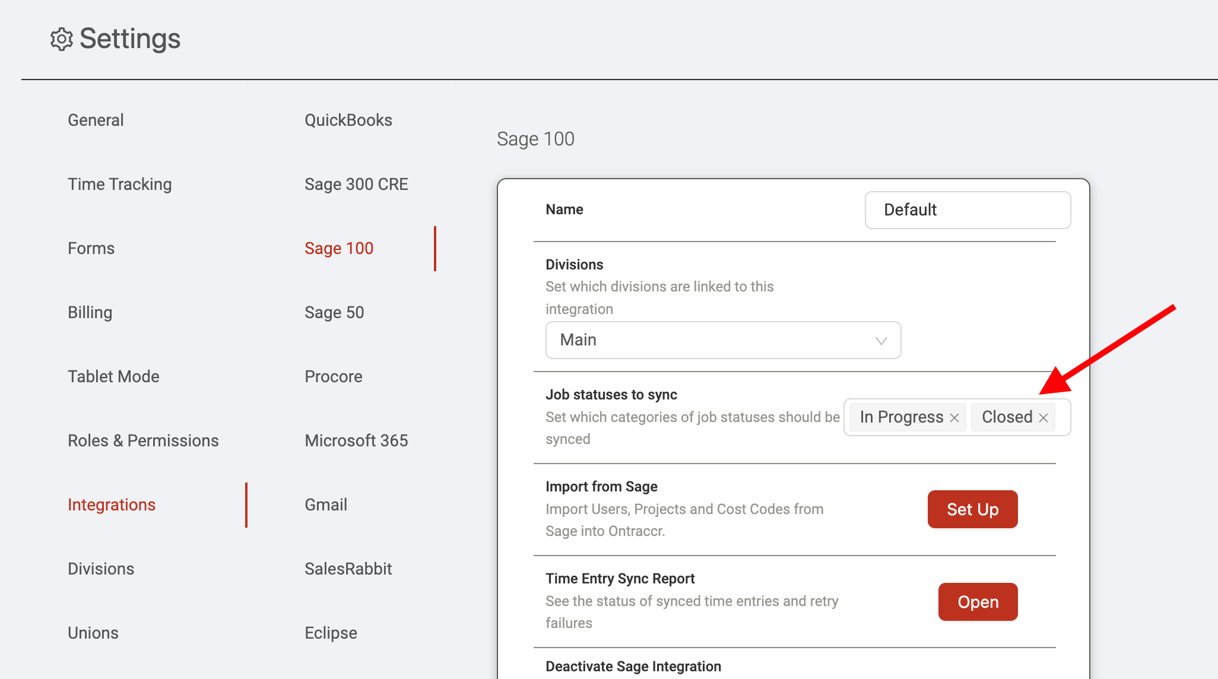Go to Time Tracking settings
The image size is (1218, 679).
[x=120, y=184]
